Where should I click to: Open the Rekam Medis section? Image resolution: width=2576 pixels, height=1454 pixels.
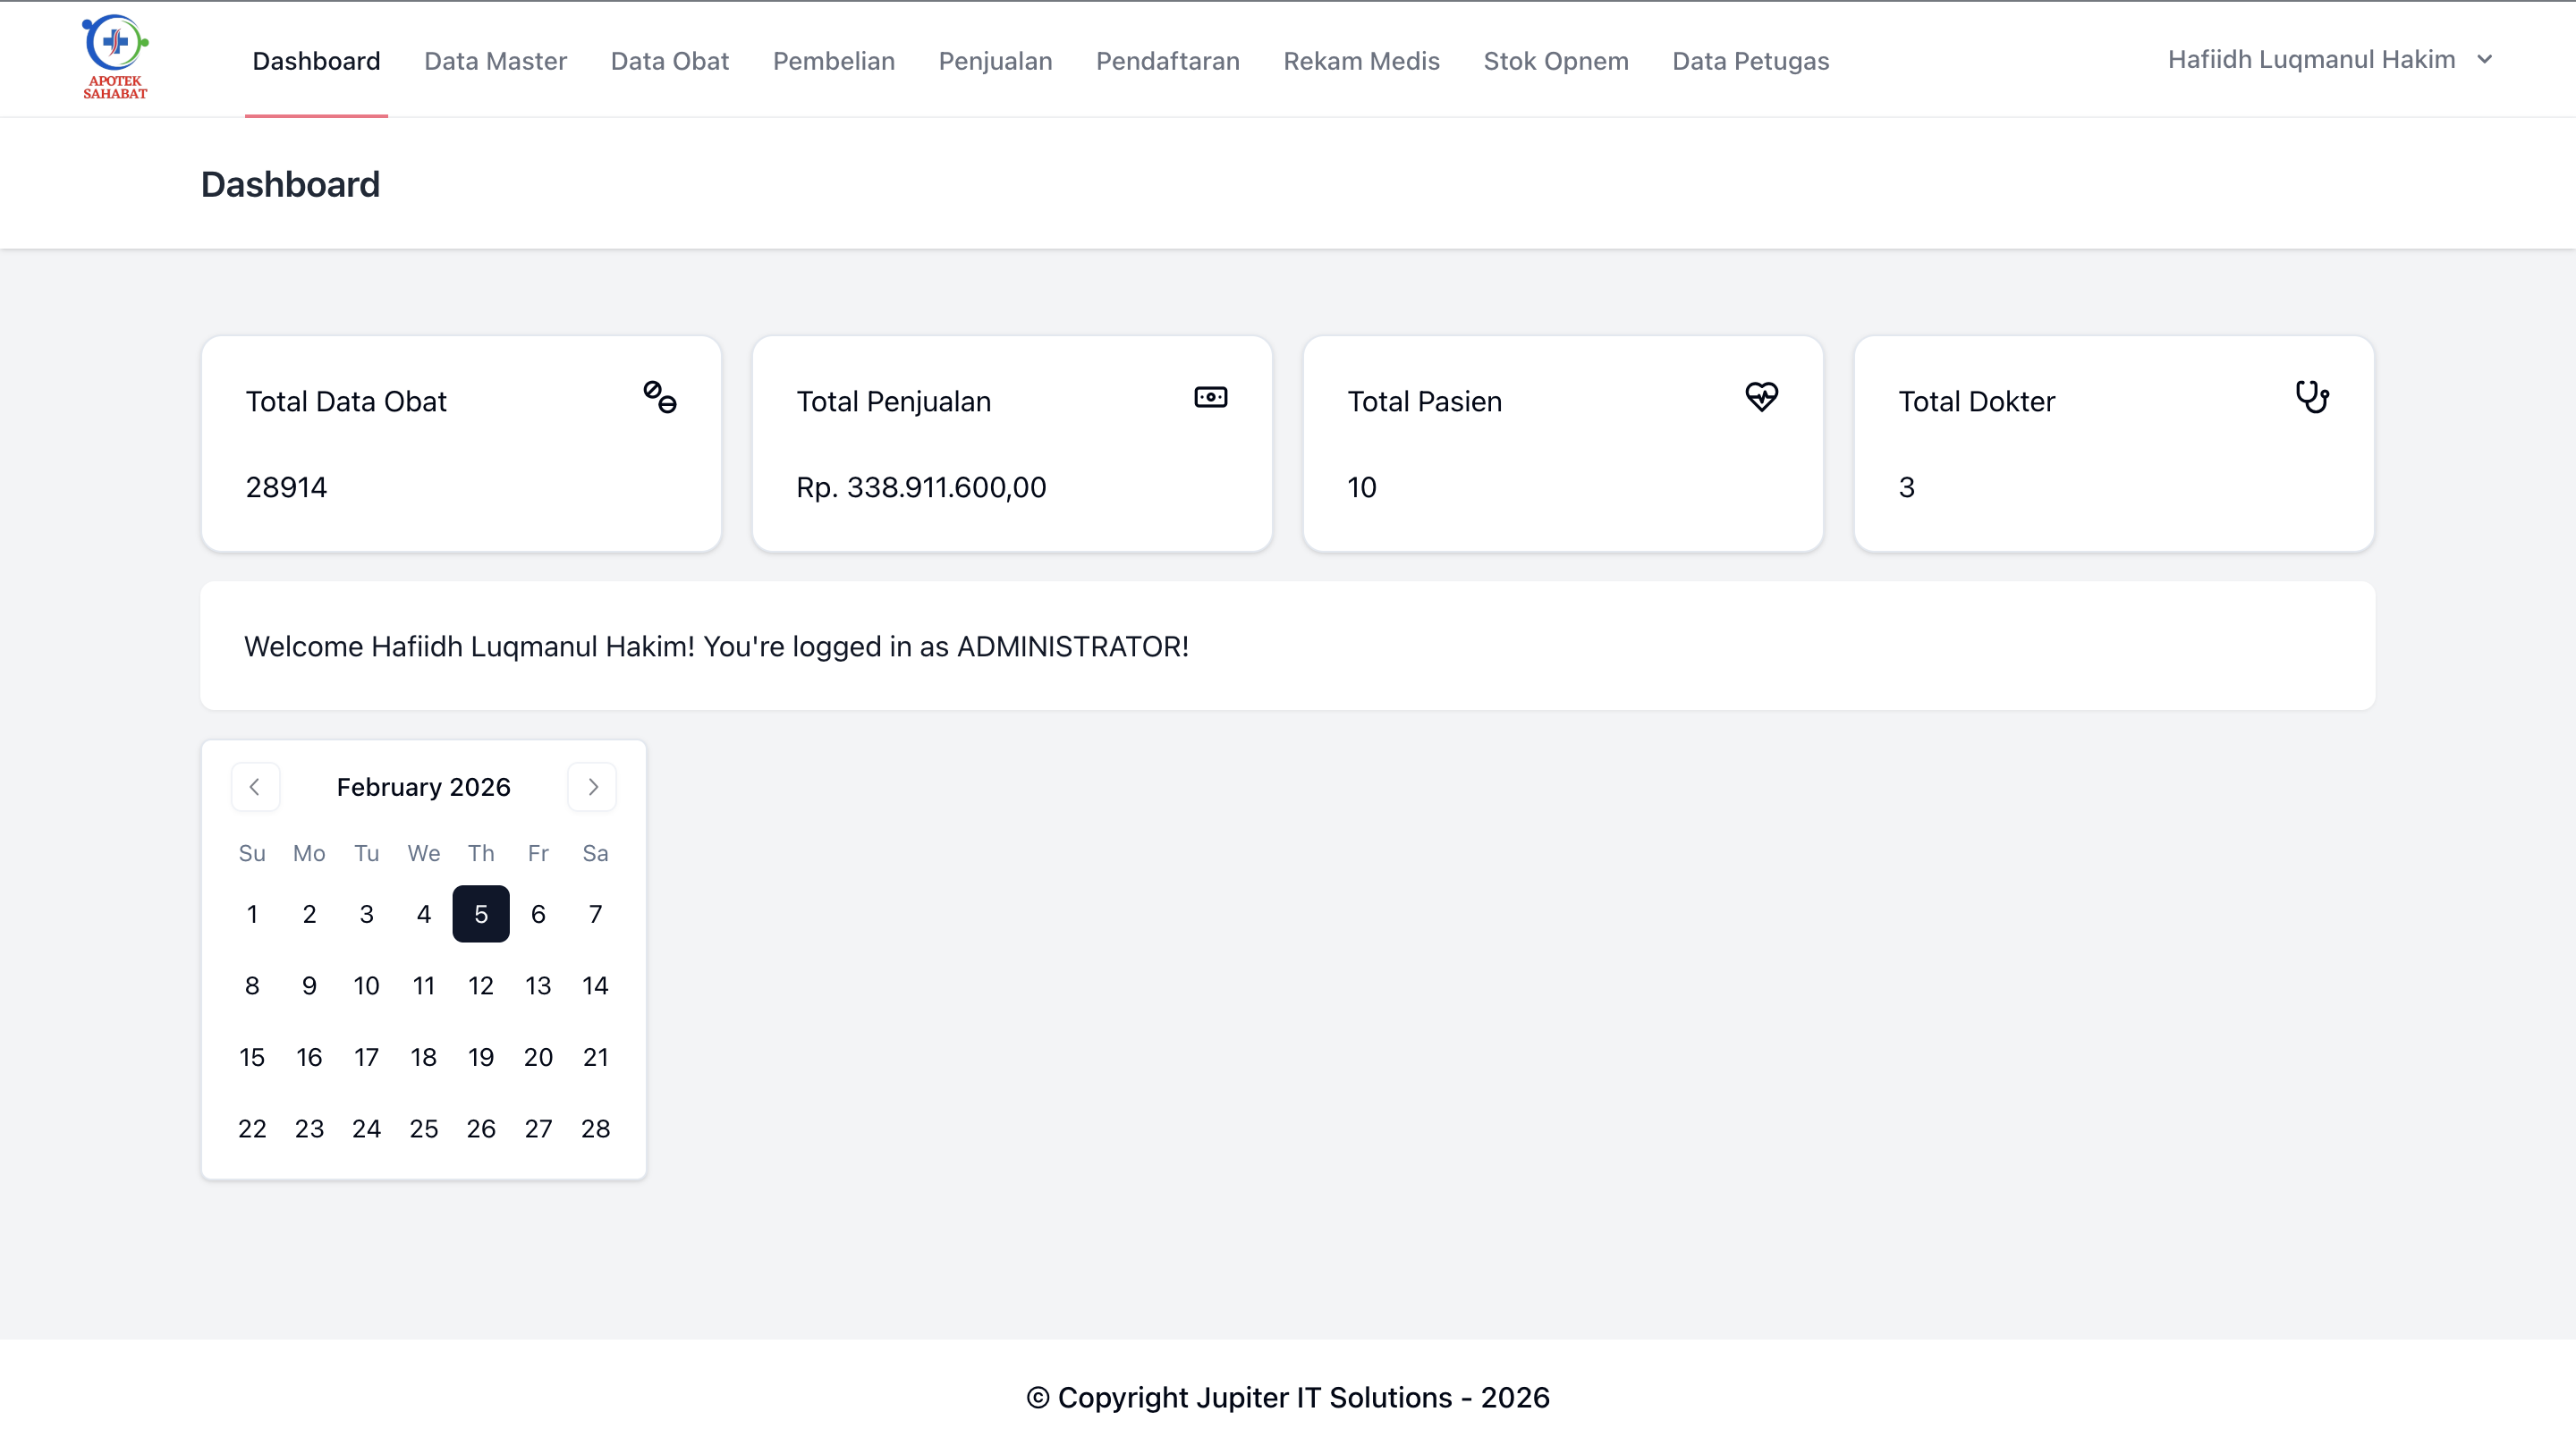[x=1362, y=60]
